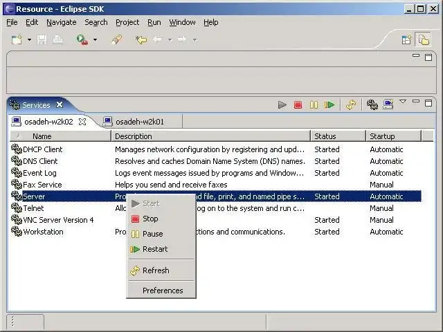Viewport: 443px width, 332px height.
Task: Open the Navigate menu
Action: point(62,22)
